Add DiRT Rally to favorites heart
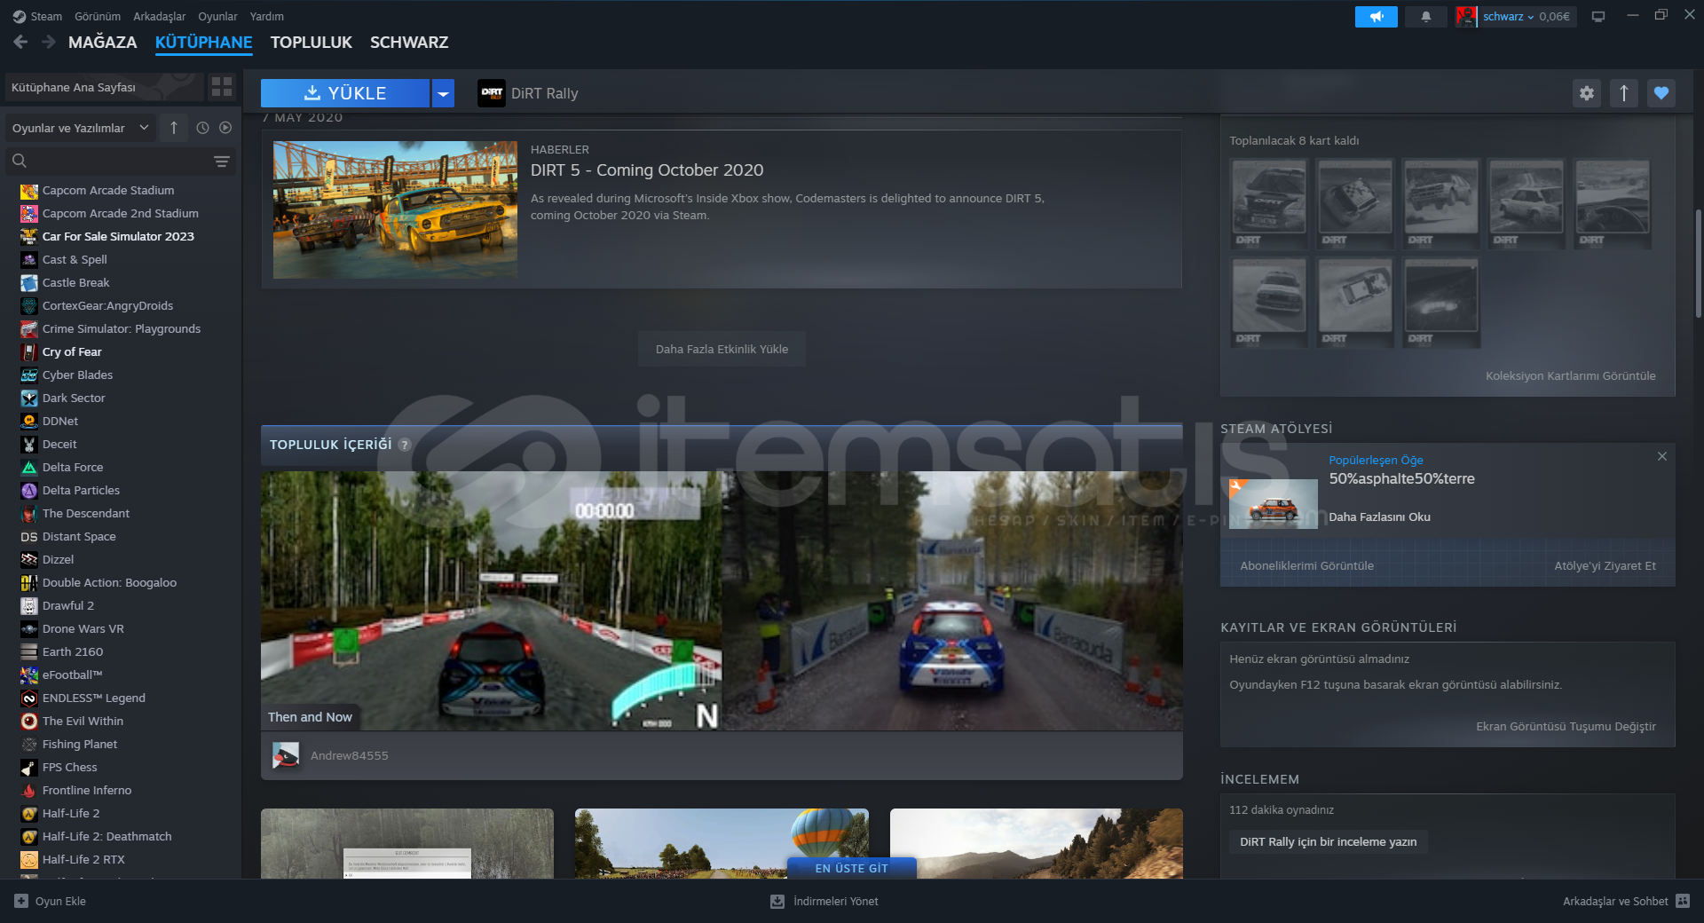Screen dimensions: 1704x923 coord(1661,93)
